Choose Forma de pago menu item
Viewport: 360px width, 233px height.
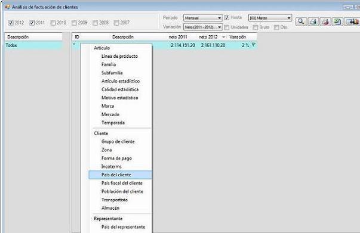[116, 158]
